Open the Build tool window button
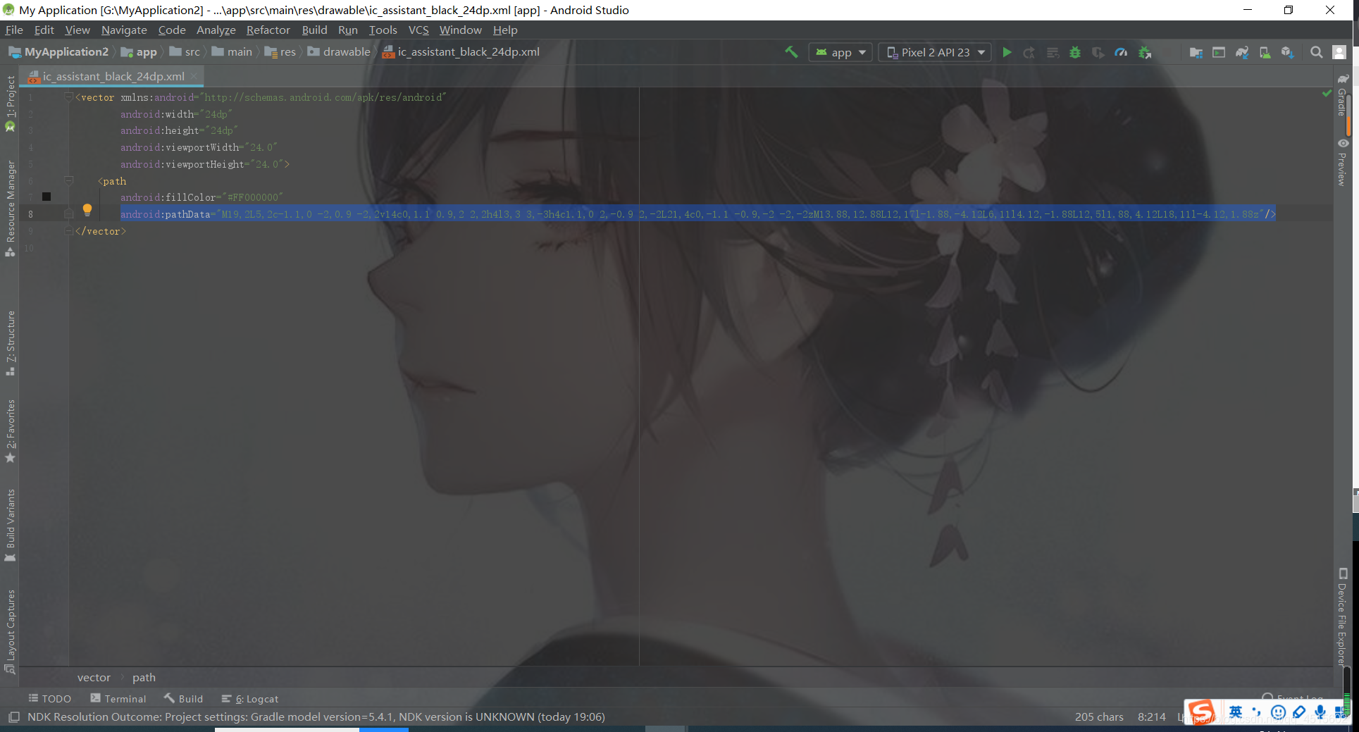Image resolution: width=1359 pixels, height=732 pixels. pyautogui.click(x=183, y=699)
